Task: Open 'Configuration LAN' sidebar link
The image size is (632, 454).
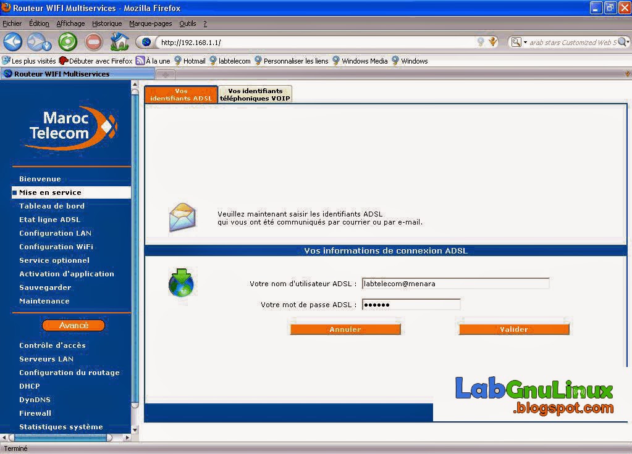Action: (x=55, y=233)
